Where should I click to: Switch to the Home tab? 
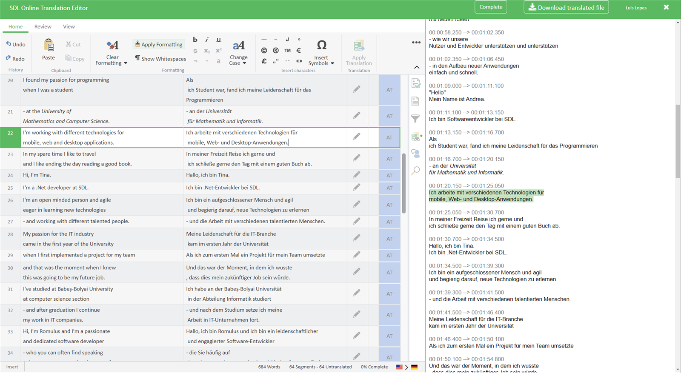(16, 26)
